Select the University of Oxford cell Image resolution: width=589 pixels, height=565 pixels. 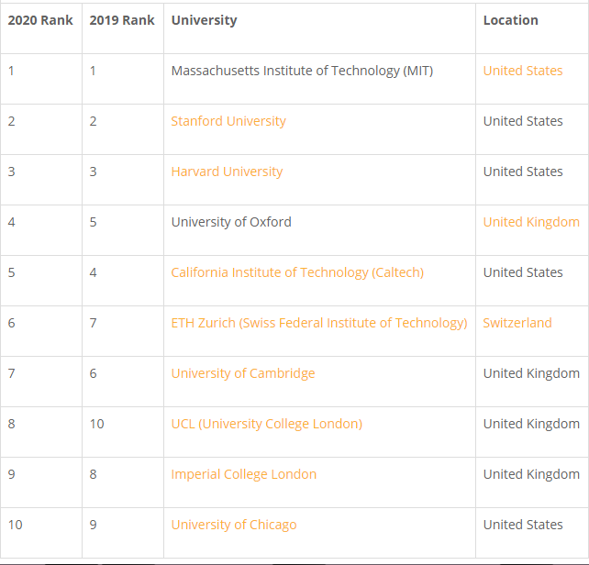click(x=319, y=230)
